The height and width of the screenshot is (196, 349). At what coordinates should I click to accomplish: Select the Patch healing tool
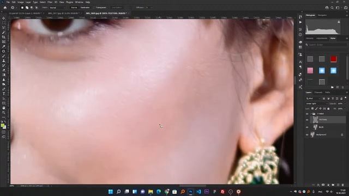coord(4,51)
